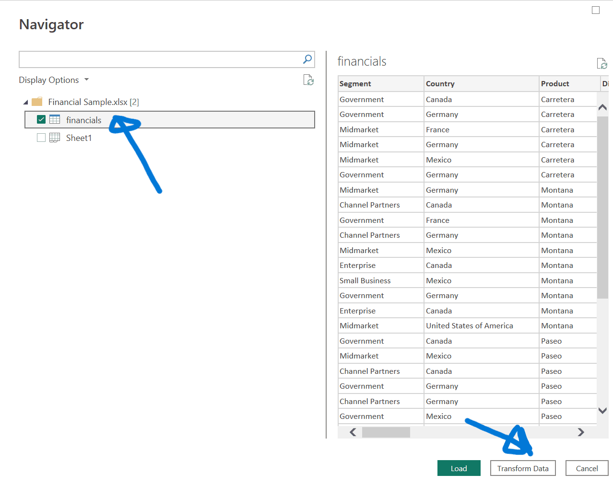Collapse the Financial Sample.xlsx tree node
Screen dimensions: 613x486
(26, 102)
